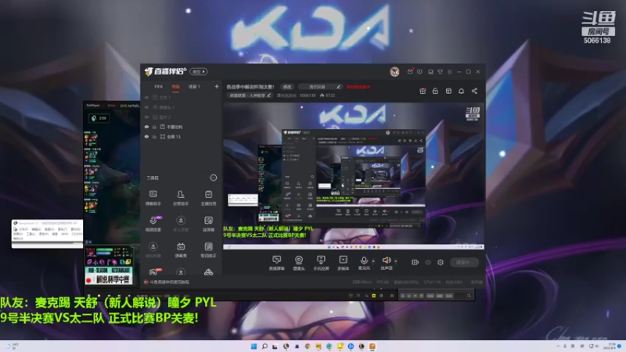The height and width of the screenshot is (352, 626).
Task: Click search magnifier in background bottom toolbar
Action: [x=469, y=296]
